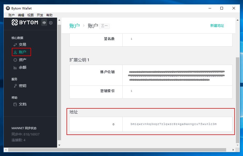Click the MAINNET 同步状态 label
The width and height of the screenshot is (243, 156).
pos(24,128)
